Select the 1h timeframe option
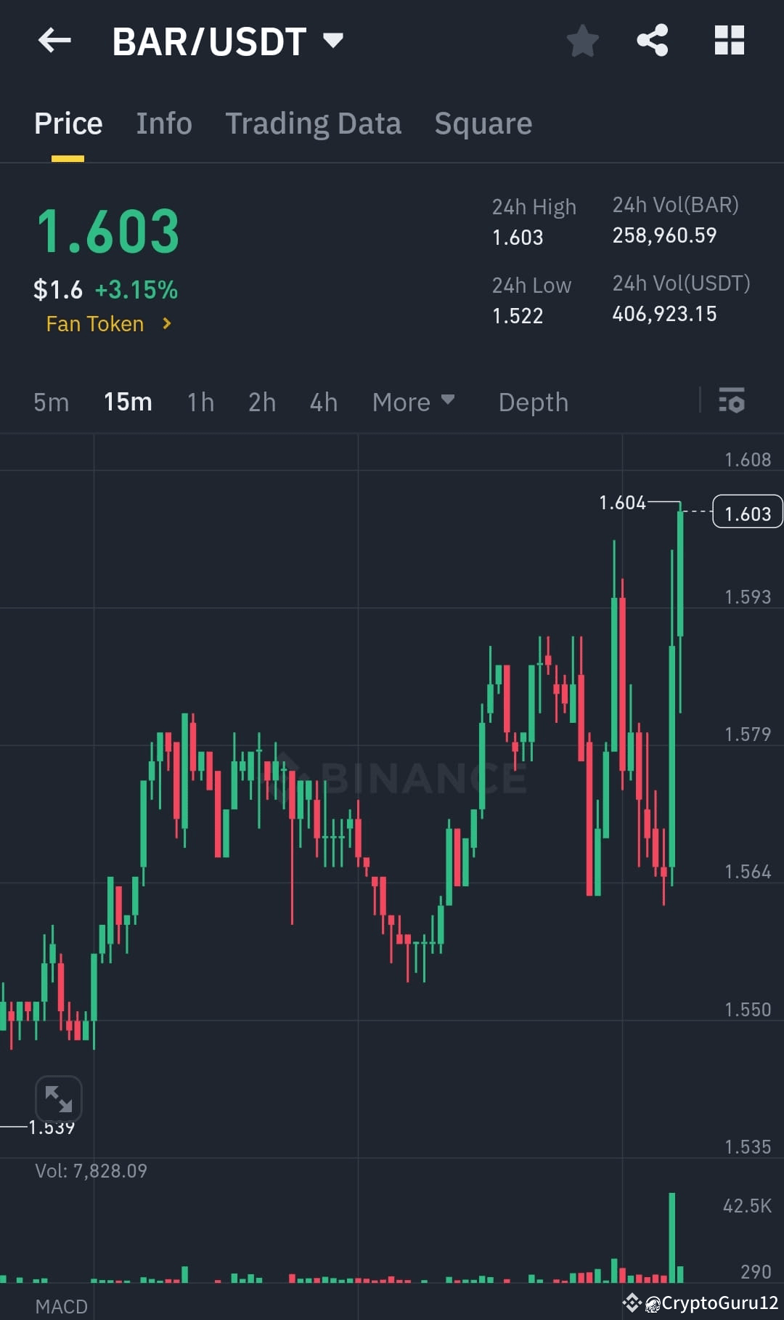 [200, 402]
